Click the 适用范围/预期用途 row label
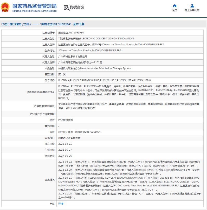 coord(44,106)
